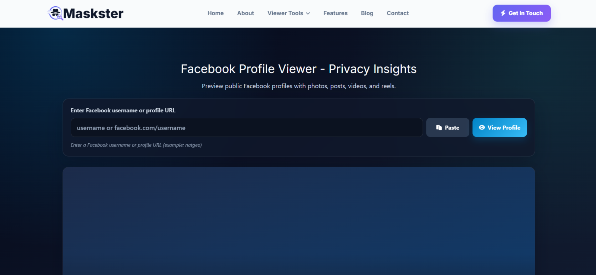596x275 pixels.
Task: Click the Maskster brand name text
Action: click(93, 13)
